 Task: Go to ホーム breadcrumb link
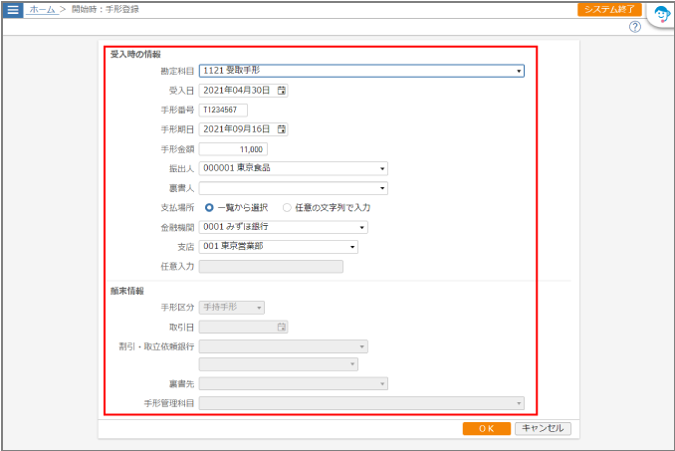[x=41, y=10]
